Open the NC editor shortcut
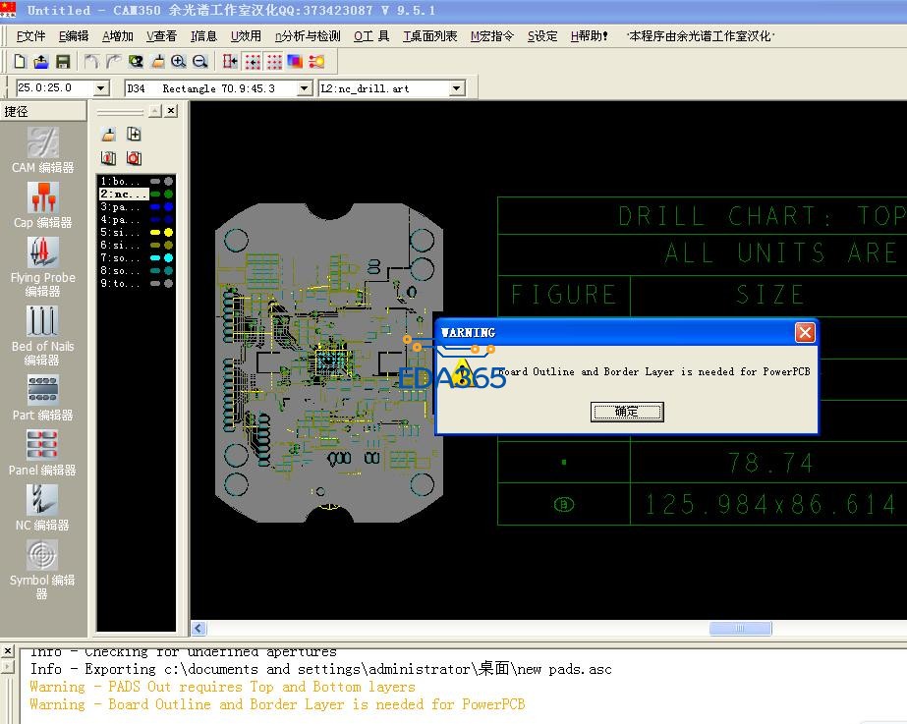Image resolution: width=907 pixels, height=724 pixels. click(43, 508)
